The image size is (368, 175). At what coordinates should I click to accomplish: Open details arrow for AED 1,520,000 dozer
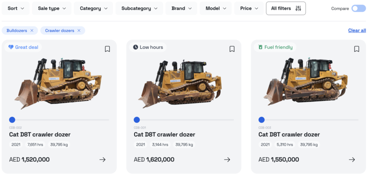[x=102, y=160]
